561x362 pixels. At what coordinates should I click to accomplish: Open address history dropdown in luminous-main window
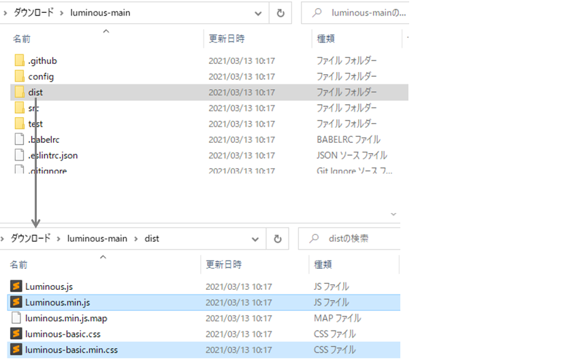click(x=258, y=14)
